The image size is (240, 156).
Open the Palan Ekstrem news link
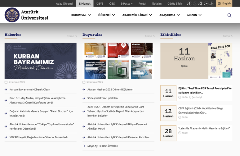[41, 113]
